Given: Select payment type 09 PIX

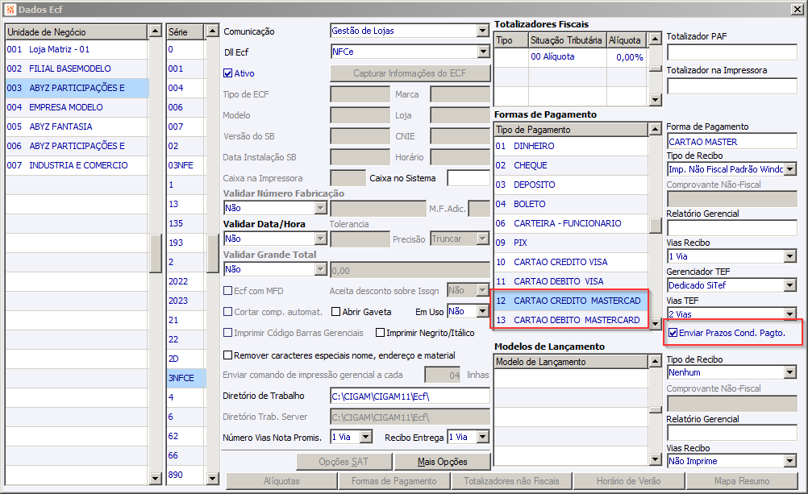Looking at the screenshot, I should tap(570, 243).
